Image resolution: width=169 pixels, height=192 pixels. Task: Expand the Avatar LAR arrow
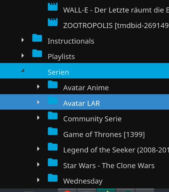click(38, 102)
